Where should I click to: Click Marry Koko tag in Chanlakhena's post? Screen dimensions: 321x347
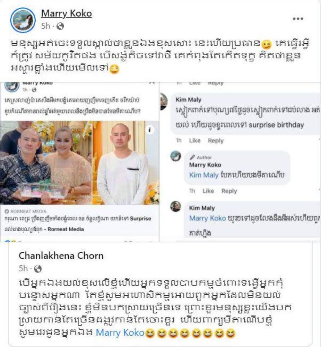[x=120, y=333]
